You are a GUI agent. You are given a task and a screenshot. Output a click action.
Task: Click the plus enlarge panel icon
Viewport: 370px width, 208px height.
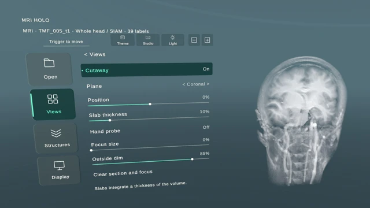pyautogui.click(x=207, y=40)
